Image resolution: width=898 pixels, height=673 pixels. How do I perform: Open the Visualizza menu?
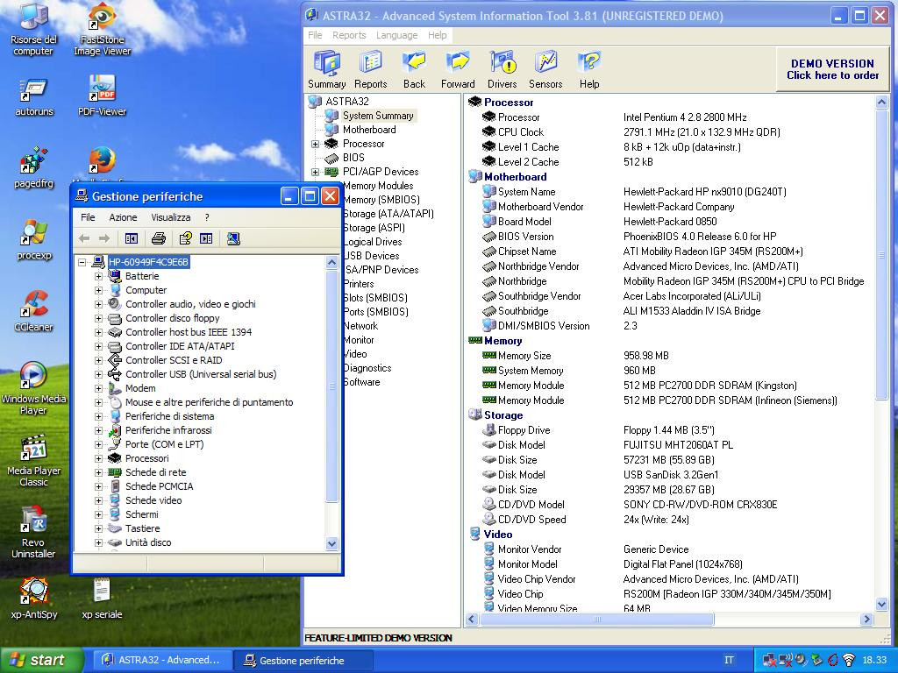click(170, 217)
